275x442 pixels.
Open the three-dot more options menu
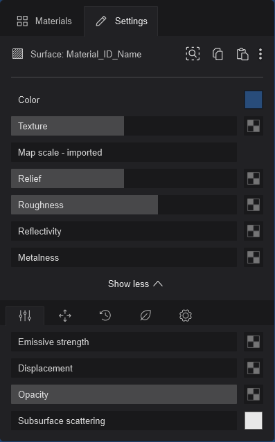pyautogui.click(x=260, y=54)
